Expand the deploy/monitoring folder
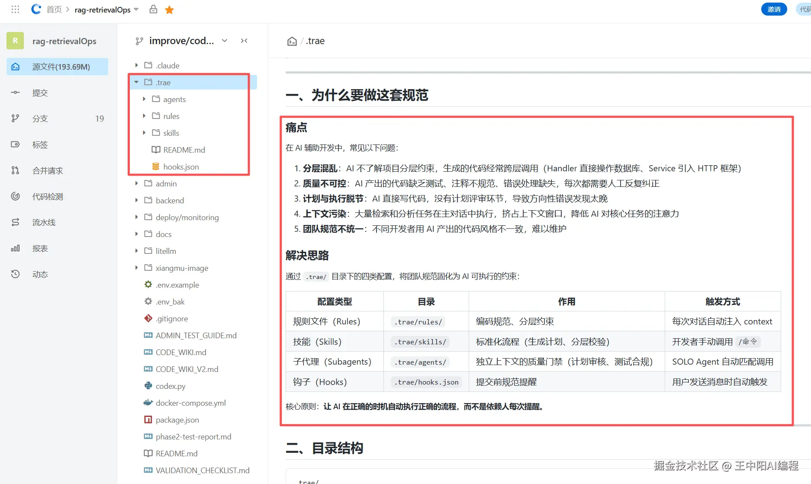Image resolution: width=811 pixels, height=484 pixels. 136,217
